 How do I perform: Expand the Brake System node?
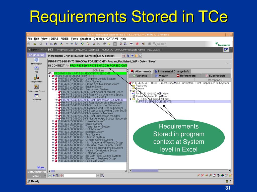[x=53, y=124]
